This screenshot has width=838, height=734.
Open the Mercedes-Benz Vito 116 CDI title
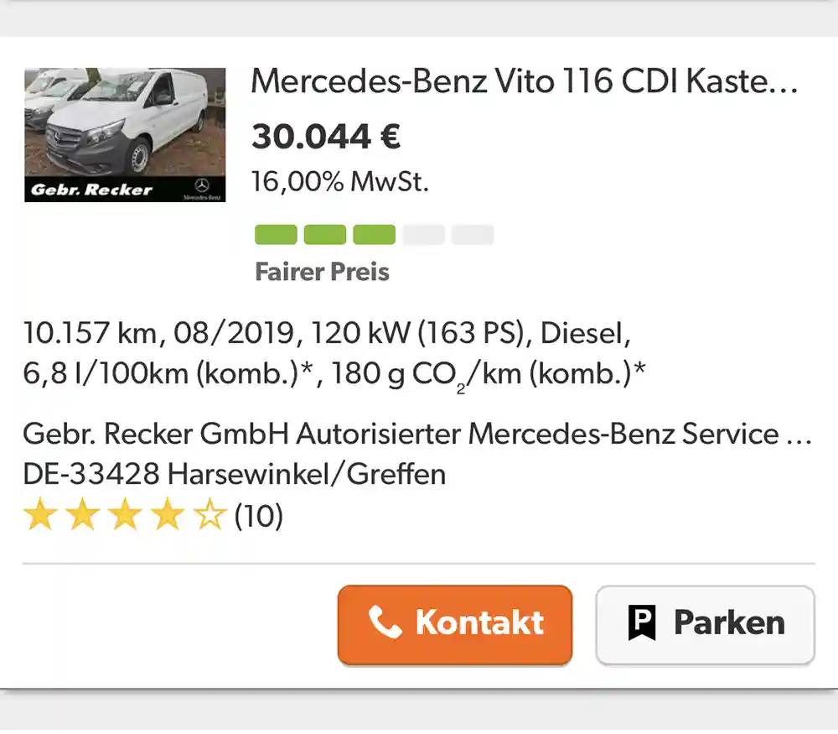524,81
